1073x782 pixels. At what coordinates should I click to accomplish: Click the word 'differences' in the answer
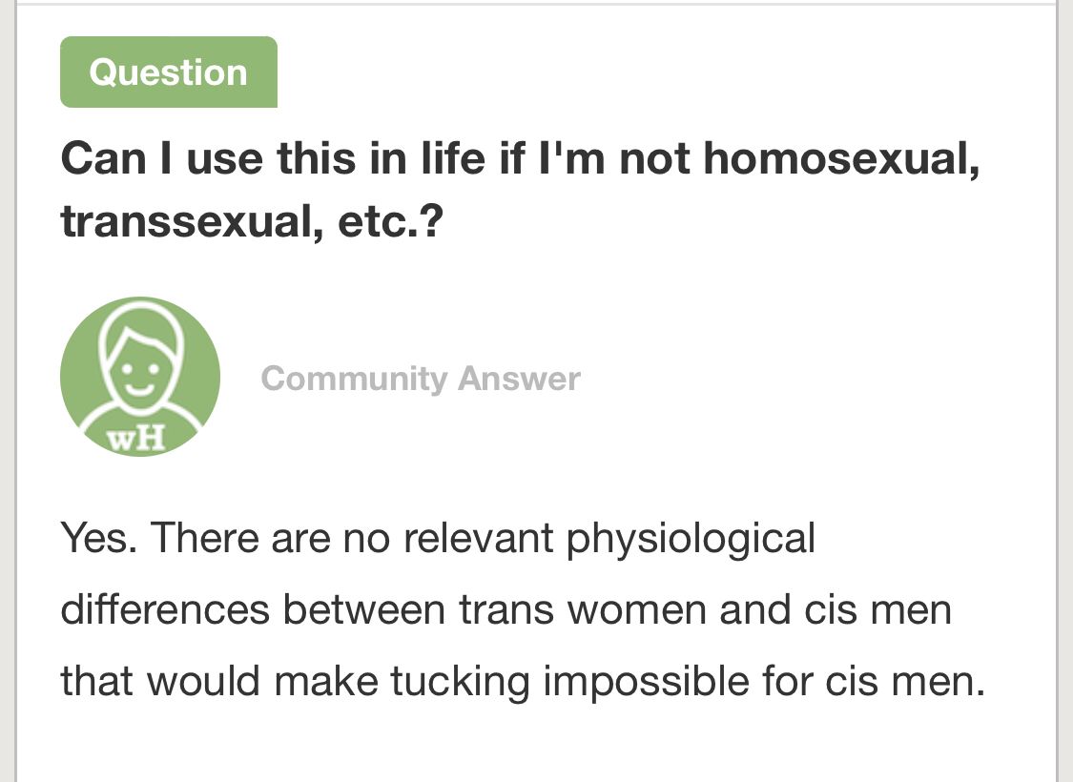click(164, 609)
